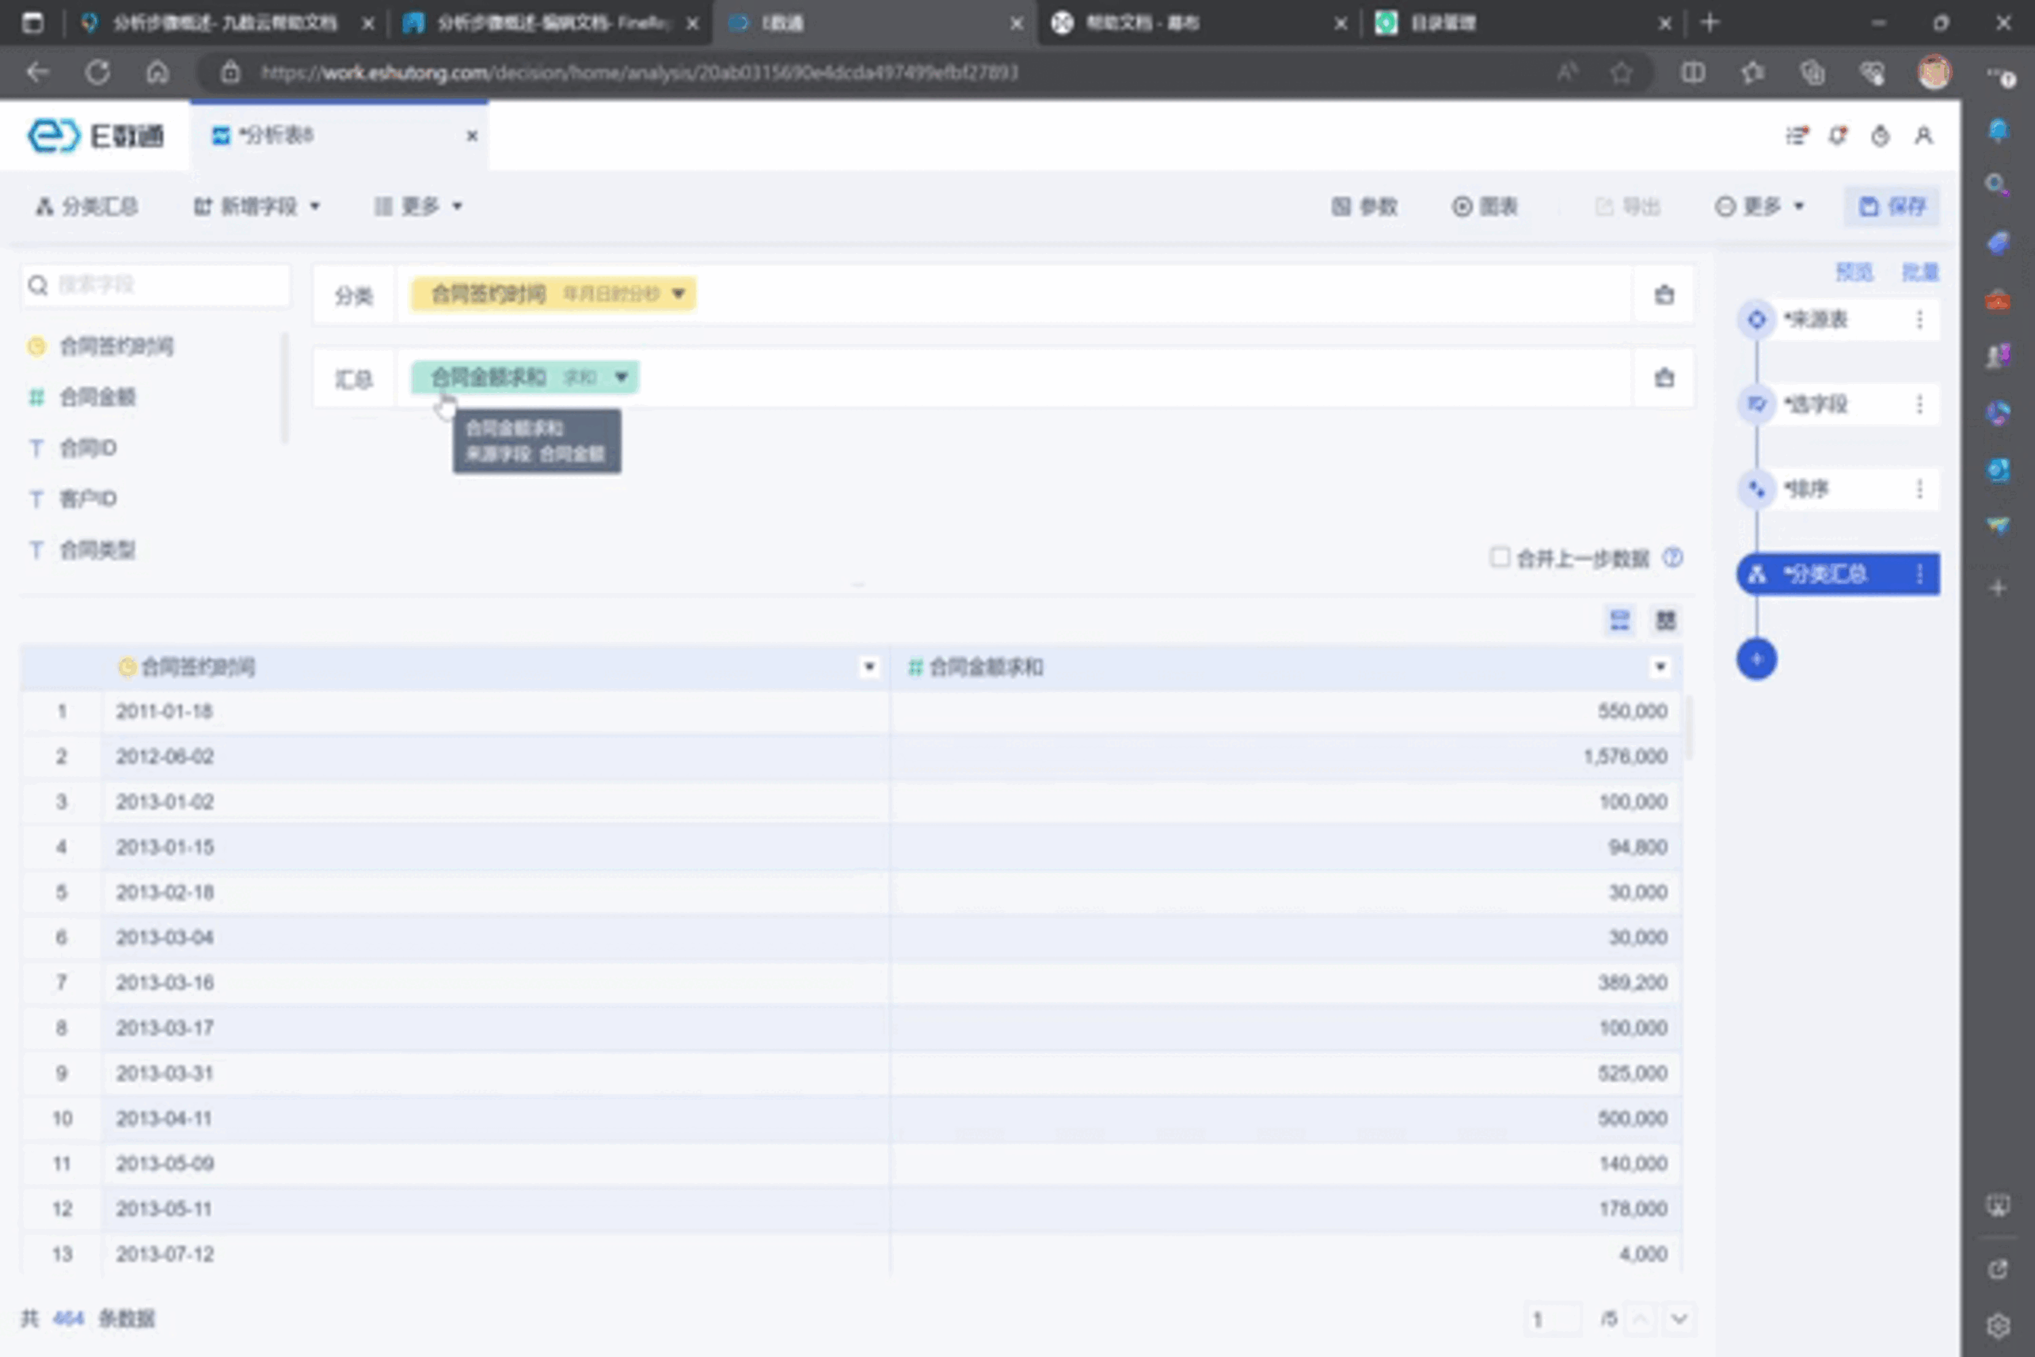Click the 预览 link
The image size is (2035, 1357).
click(x=1853, y=273)
